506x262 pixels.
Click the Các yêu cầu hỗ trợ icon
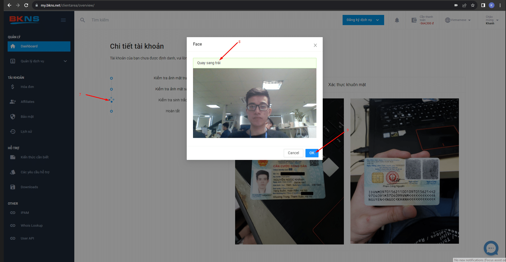click(13, 172)
